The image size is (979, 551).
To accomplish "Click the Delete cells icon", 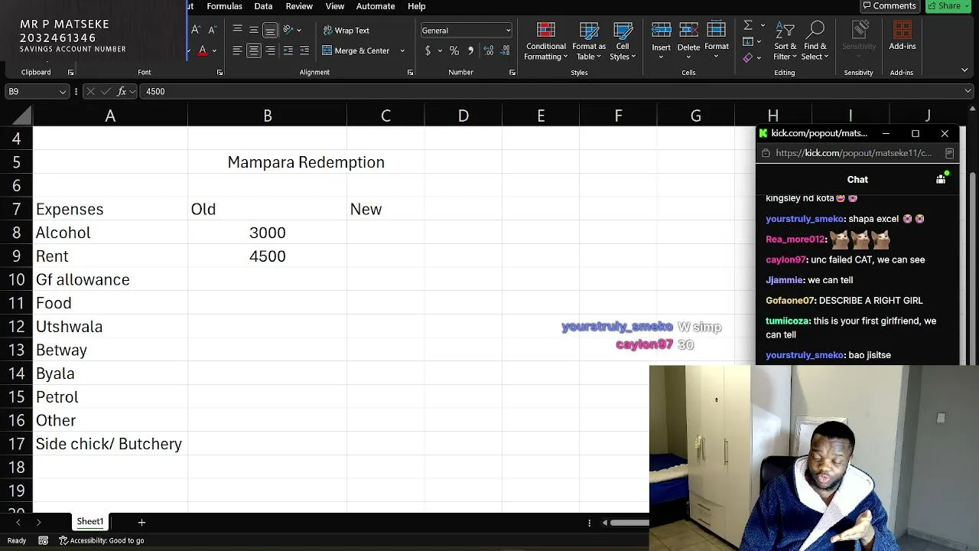I will click(x=688, y=30).
